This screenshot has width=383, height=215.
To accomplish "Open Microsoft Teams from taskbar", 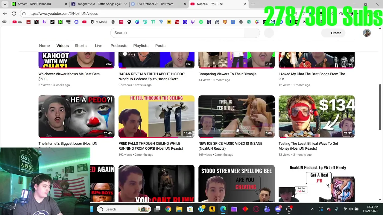I will [267, 209].
